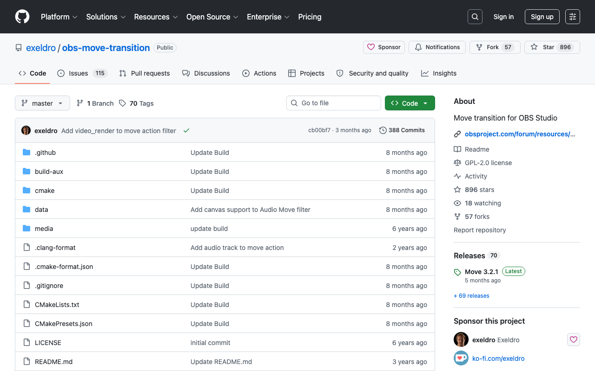Screen dimensions: 595x371
Task: Switch to the Discussions tab
Action: 206,73
